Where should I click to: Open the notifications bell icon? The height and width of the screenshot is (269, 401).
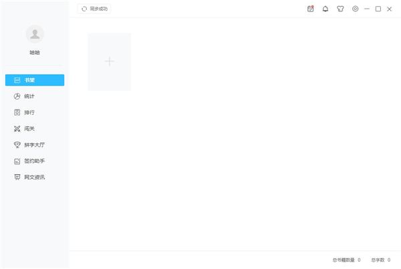325,9
